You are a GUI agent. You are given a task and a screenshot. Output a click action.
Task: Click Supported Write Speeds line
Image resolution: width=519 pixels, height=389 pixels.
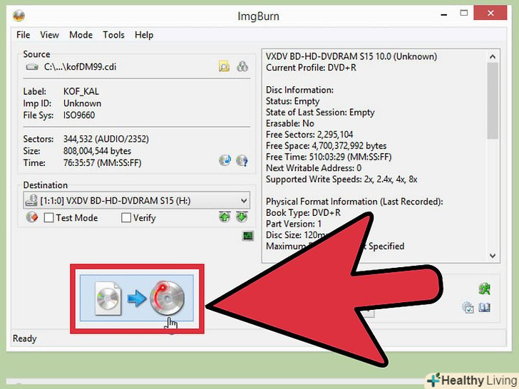point(341,180)
